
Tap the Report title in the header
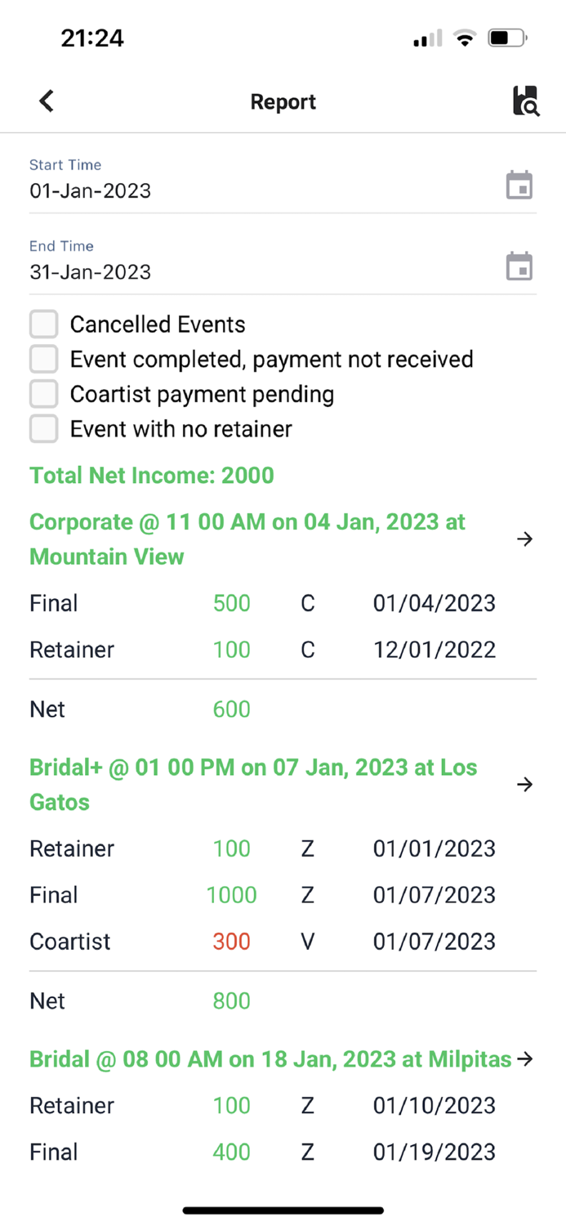click(x=283, y=101)
